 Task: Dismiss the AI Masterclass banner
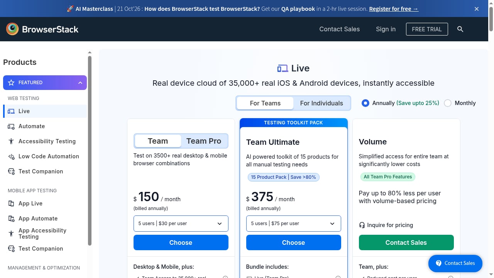click(477, 9)
